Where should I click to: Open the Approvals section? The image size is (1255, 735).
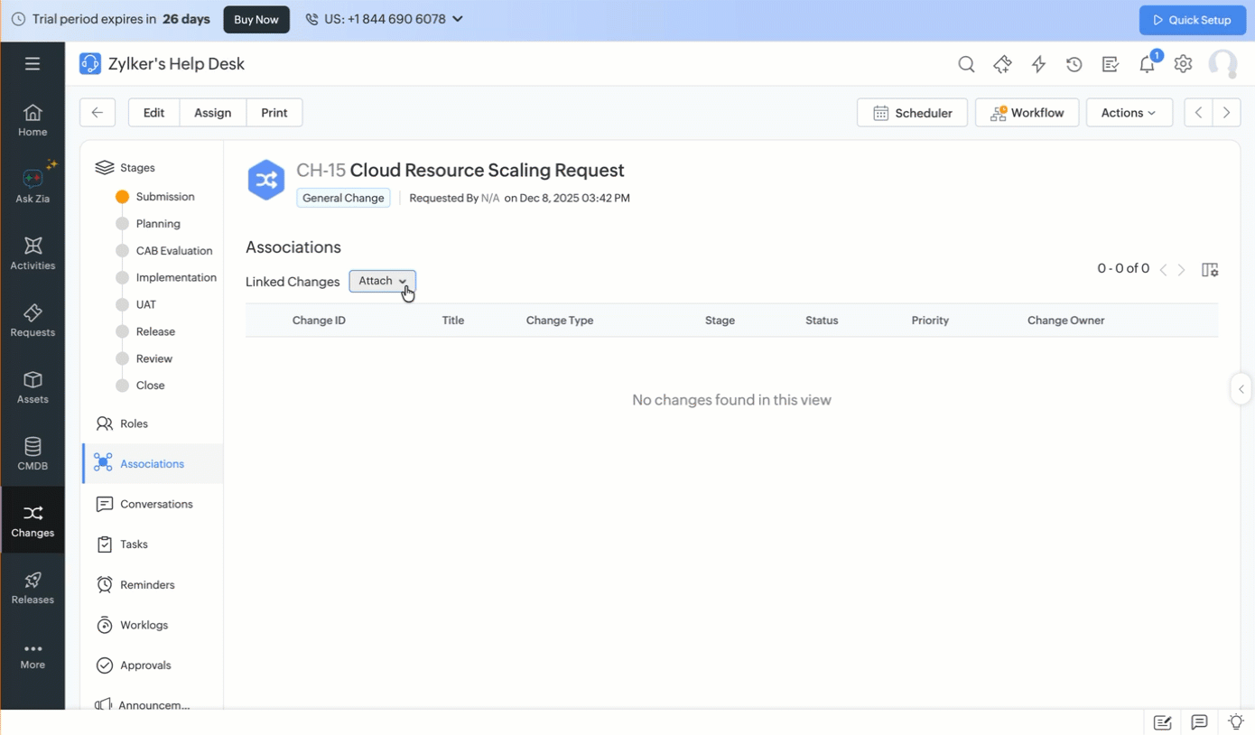click(144, 665)
